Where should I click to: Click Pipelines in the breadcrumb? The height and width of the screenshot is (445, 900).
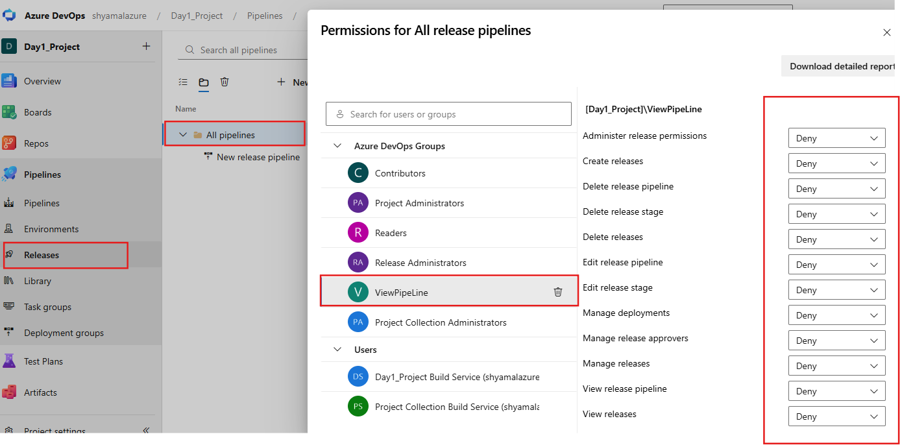point(265,16)
